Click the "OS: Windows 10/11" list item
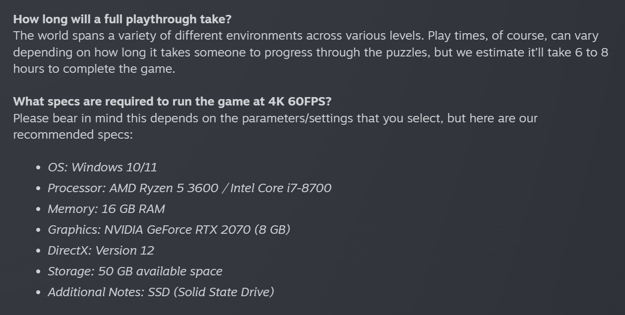Screen dimensions: 625x315 coord(102,167)
